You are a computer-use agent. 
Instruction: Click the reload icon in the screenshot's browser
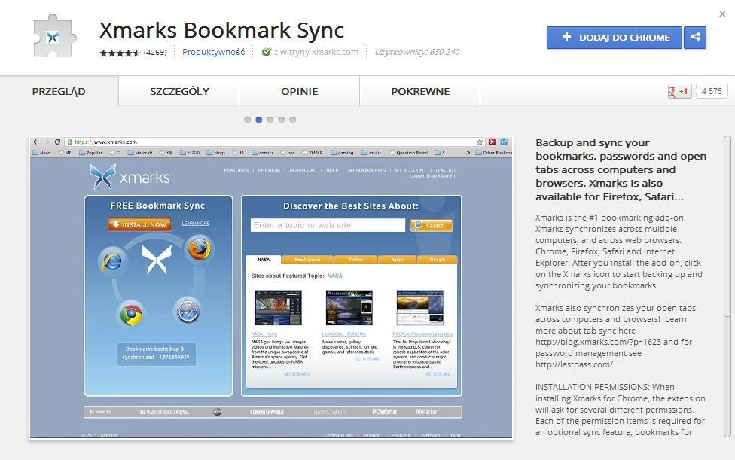(57, 142)
